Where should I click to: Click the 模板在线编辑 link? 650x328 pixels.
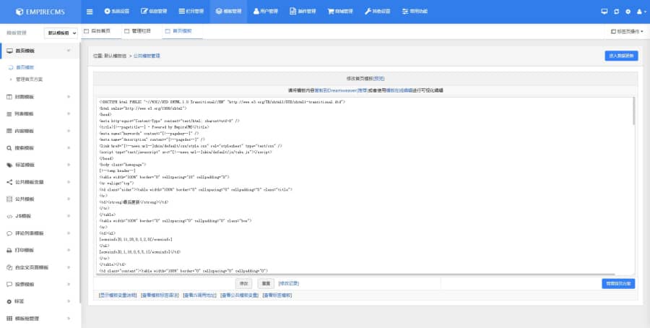(399, 90)
